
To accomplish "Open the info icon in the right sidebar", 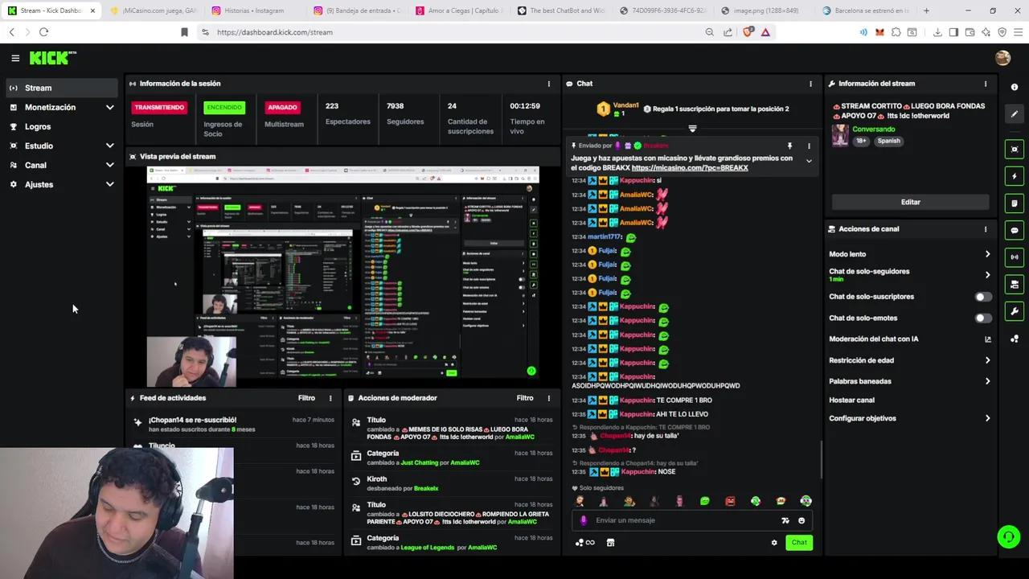I will [1015, 87].
